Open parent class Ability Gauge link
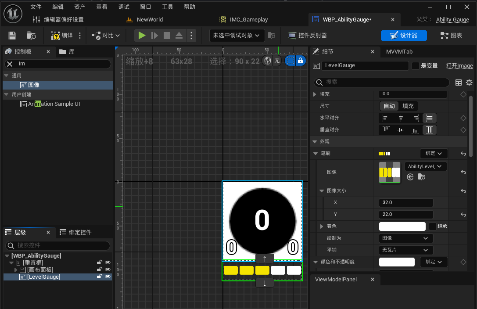This screenshot has width=477, height=309. [452, 19]
